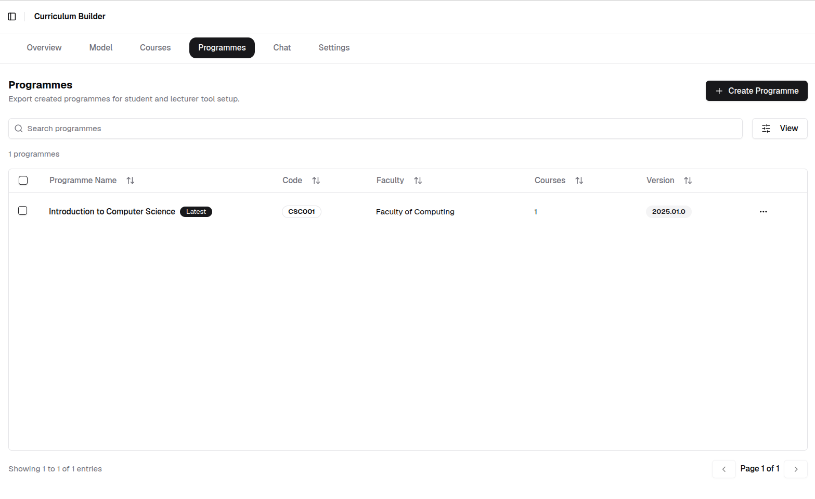Sort by Courses arrows icon
815x499 pixels.
[579, 181]
